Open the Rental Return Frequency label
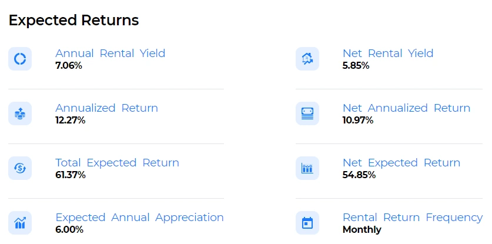The width and height of the screenshot is (492, 244). pos(412,218)
